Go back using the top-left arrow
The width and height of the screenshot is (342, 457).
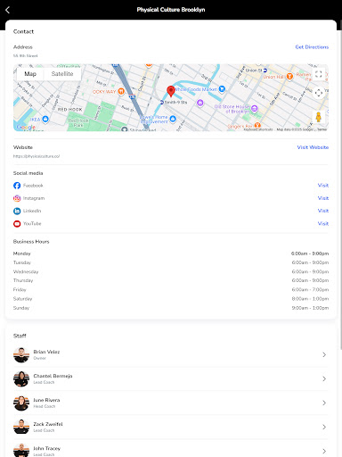point(8,10)
